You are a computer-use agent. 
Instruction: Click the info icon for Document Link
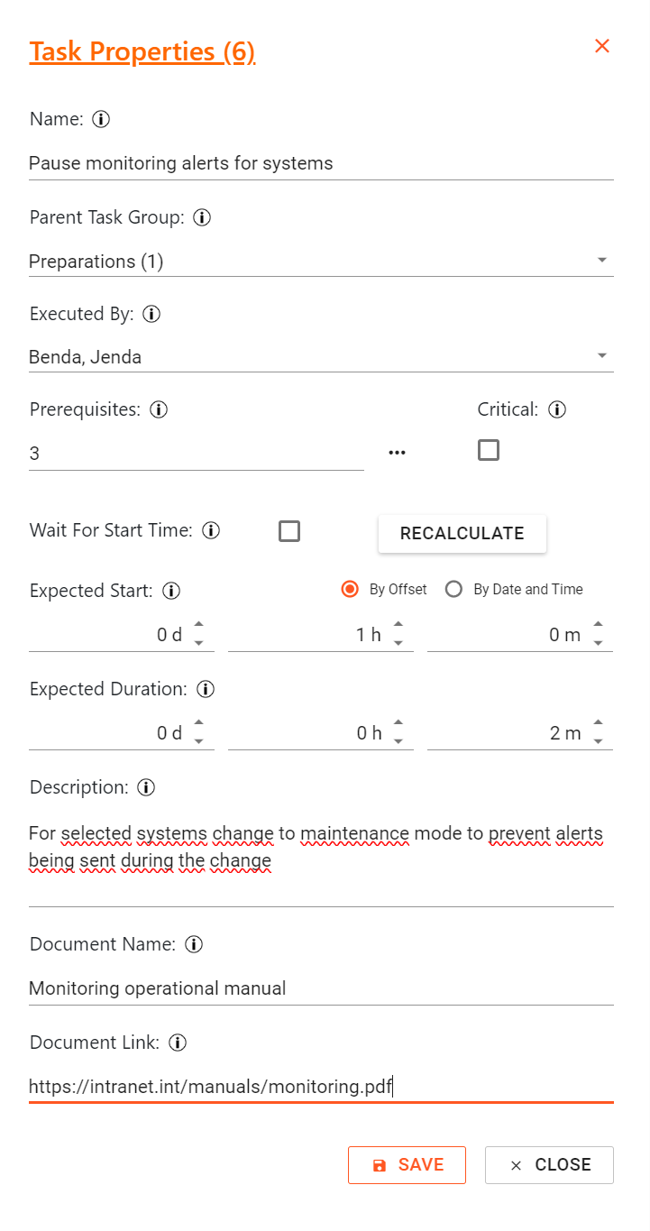(x=178, y=1043)
